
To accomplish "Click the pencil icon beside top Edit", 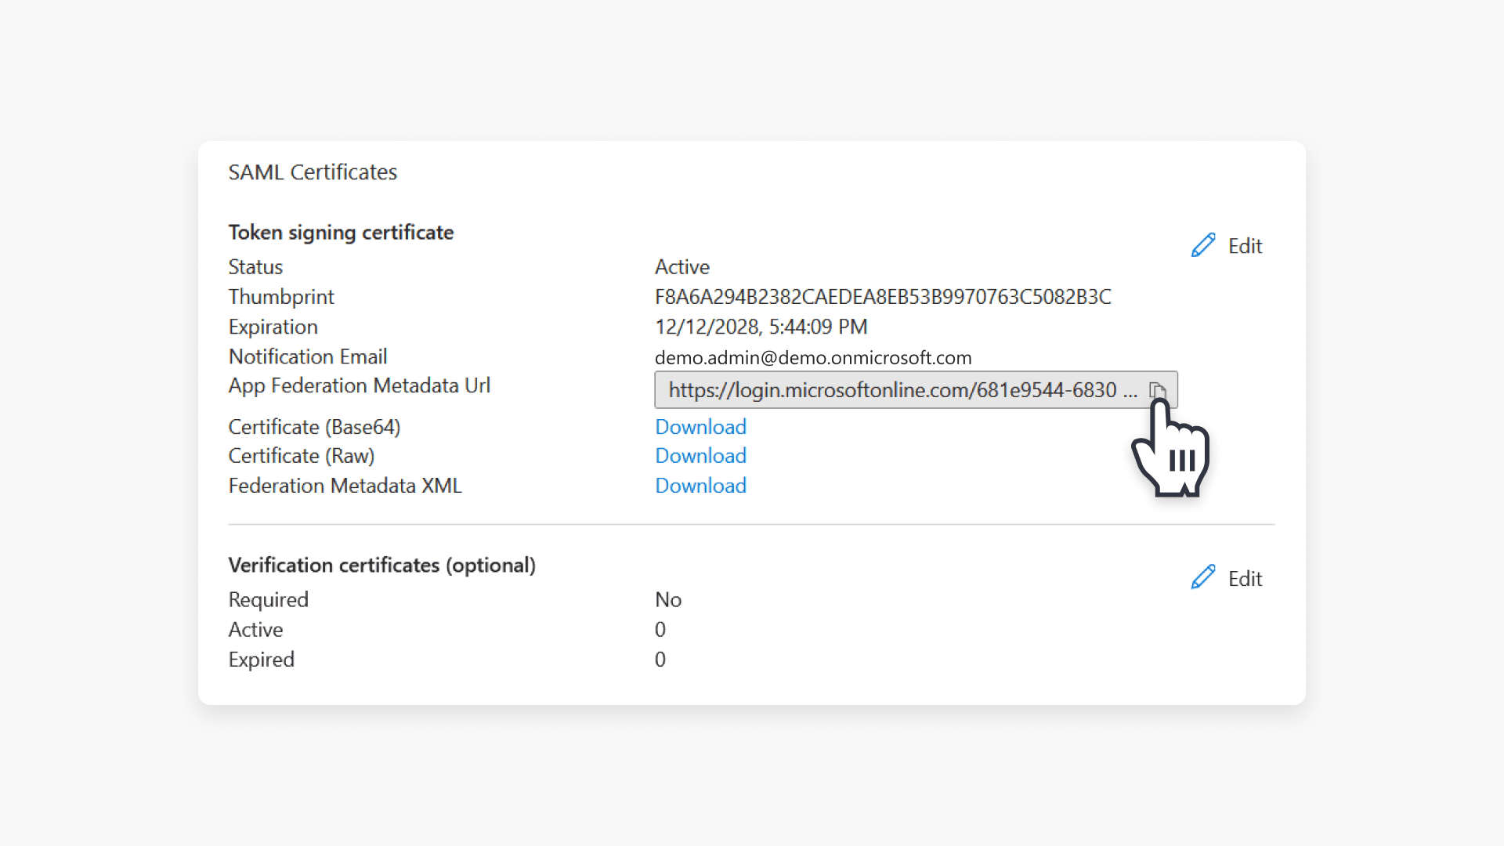I will [1202, 244].
